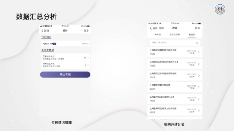Screen dimensions: 234x131
Task: Open chevron of the 807分 institution row
Action: 199,87
